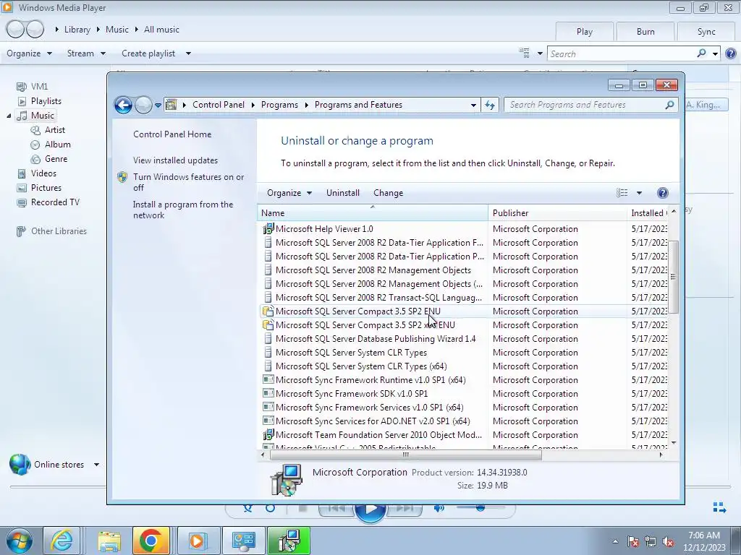Open the Create playlist dropdown arrow
741x555 pixels.
click(188, 53)
